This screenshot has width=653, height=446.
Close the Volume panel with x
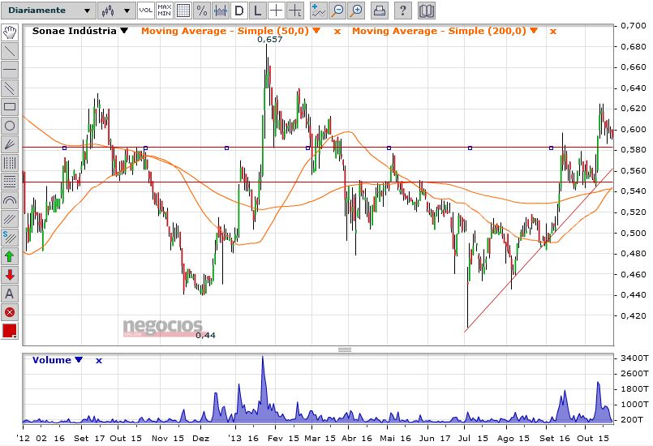tap(99, 361)
